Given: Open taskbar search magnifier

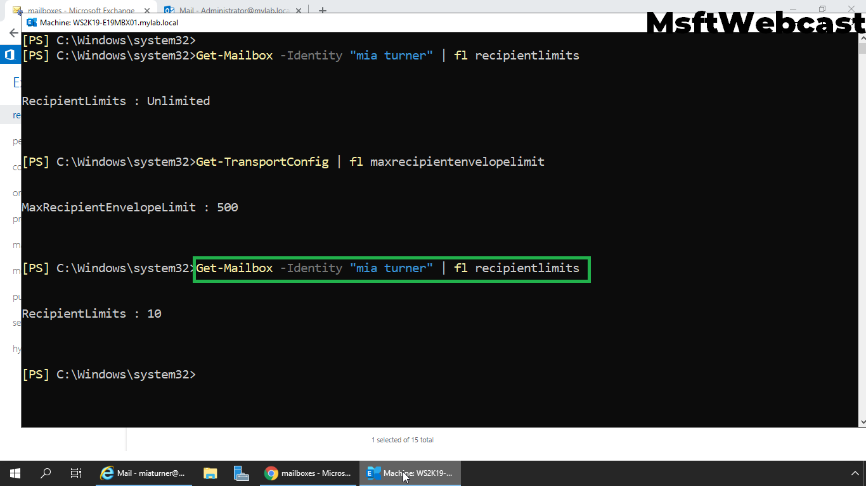Looking at the screenshot, I should pos(46,473).
